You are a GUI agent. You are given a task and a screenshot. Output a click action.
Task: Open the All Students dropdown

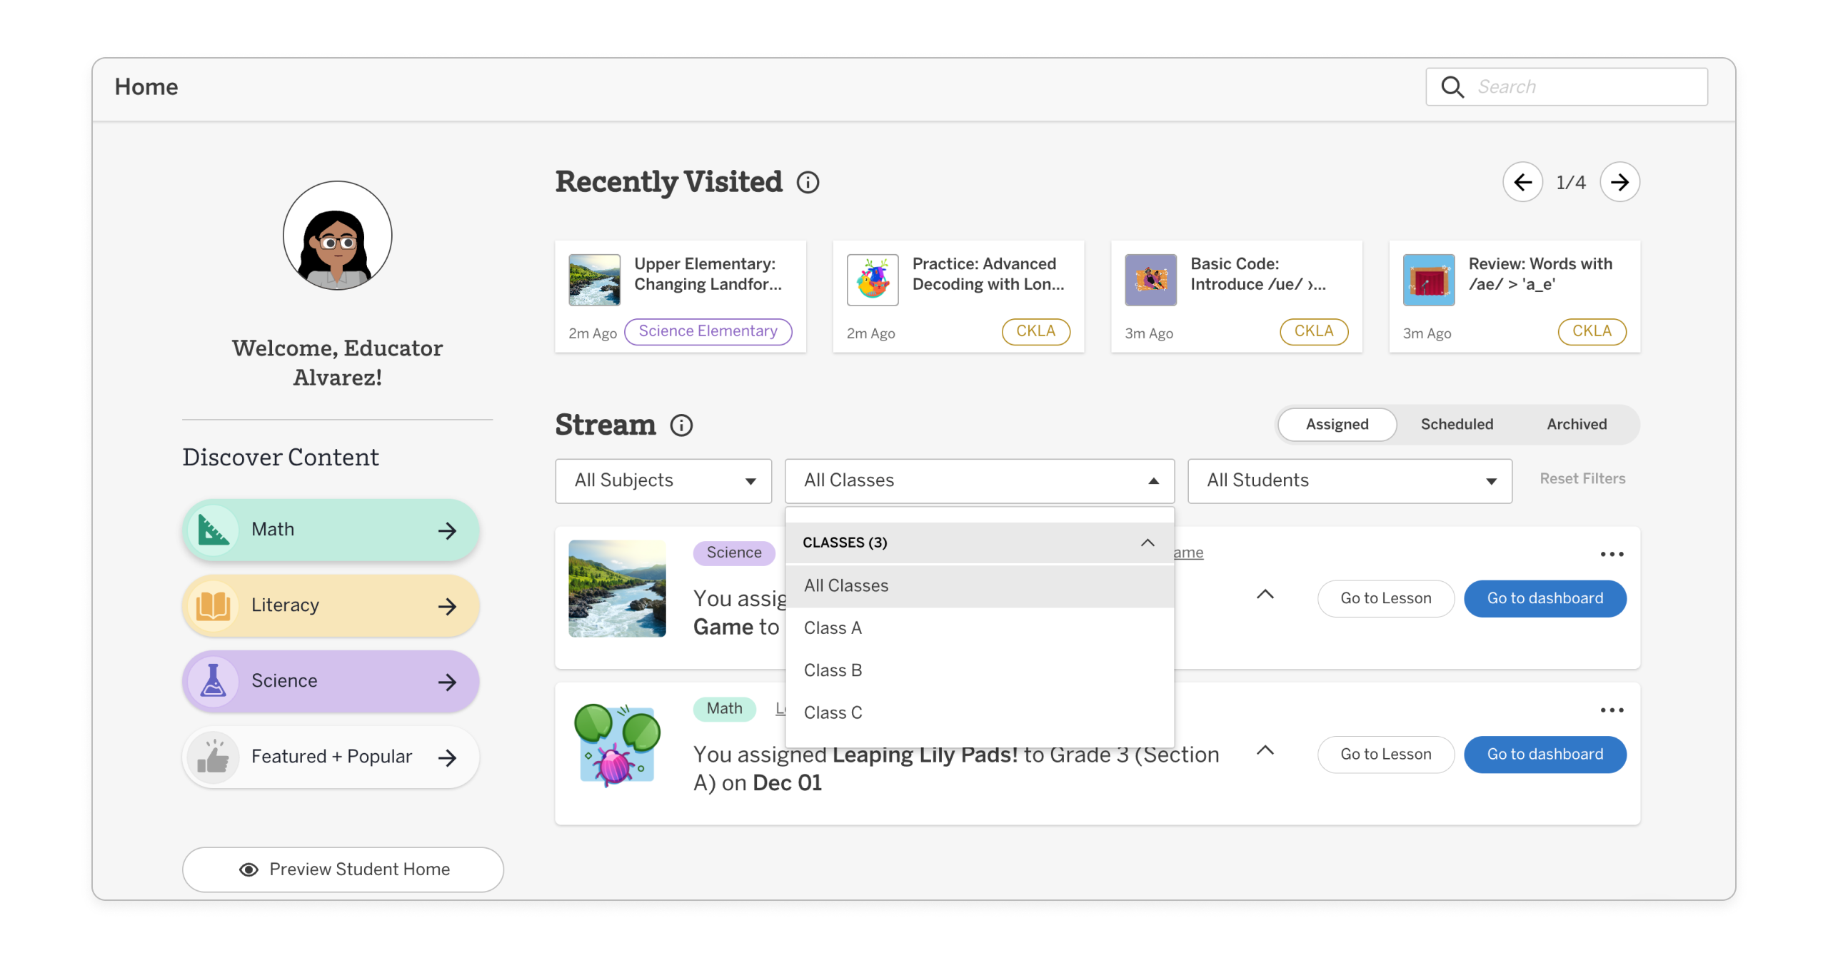point(1349,480)
